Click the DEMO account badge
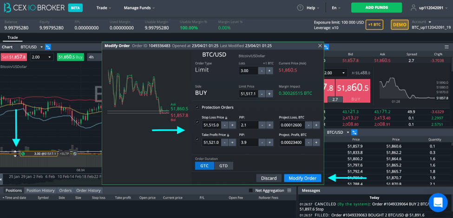The width and height of the screenshot is (453, 218). [x=400, y=25]
